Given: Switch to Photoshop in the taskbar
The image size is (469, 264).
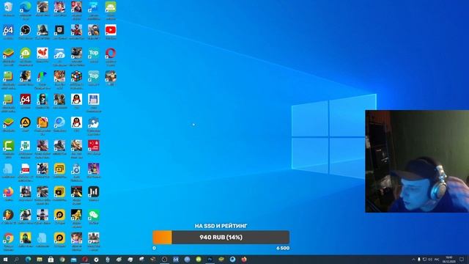Looking at the screenshot, I should (x=210, y=260).
